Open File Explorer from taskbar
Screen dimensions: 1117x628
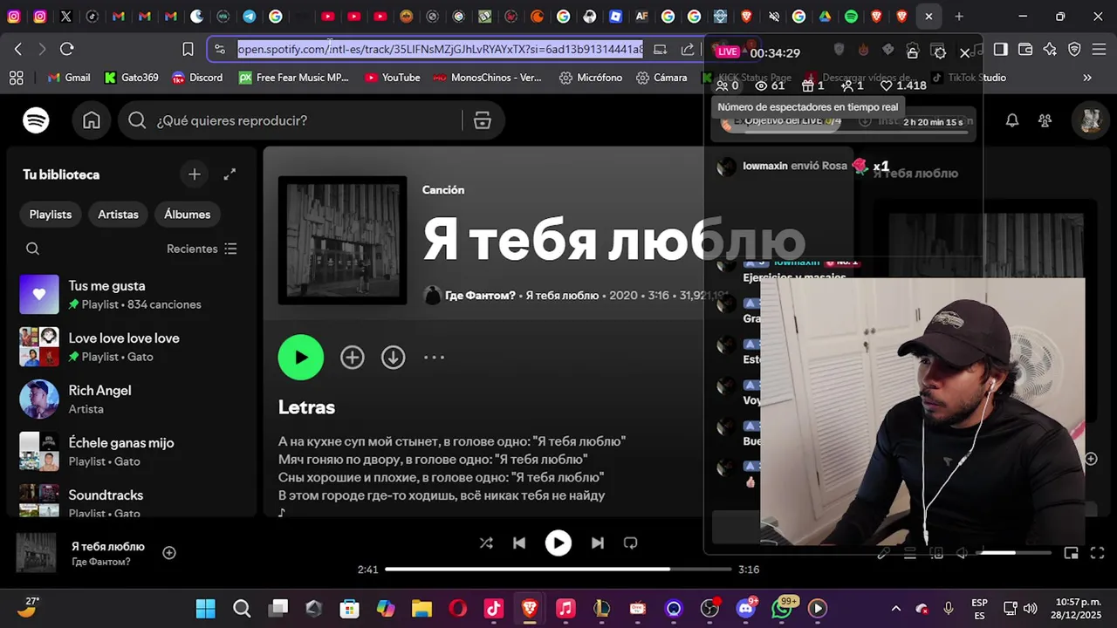tap(421, 608)
